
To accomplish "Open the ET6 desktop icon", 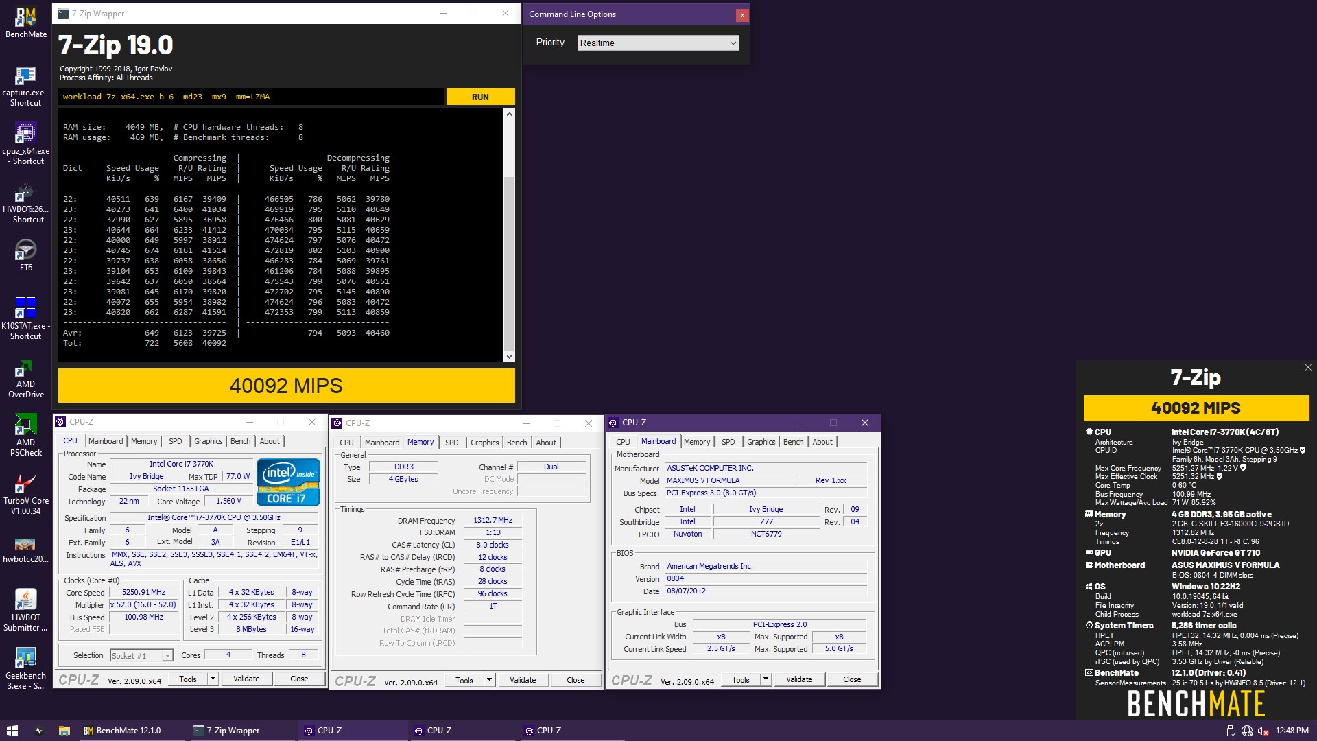I will pos(26,255).
